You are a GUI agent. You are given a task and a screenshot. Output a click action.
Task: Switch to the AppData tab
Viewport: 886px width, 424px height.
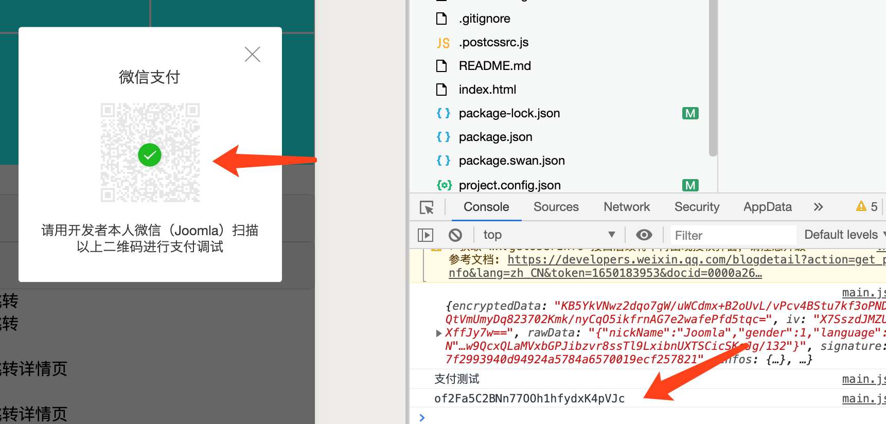(767, 207)
